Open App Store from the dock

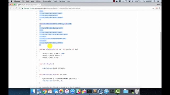coord(73,91)
